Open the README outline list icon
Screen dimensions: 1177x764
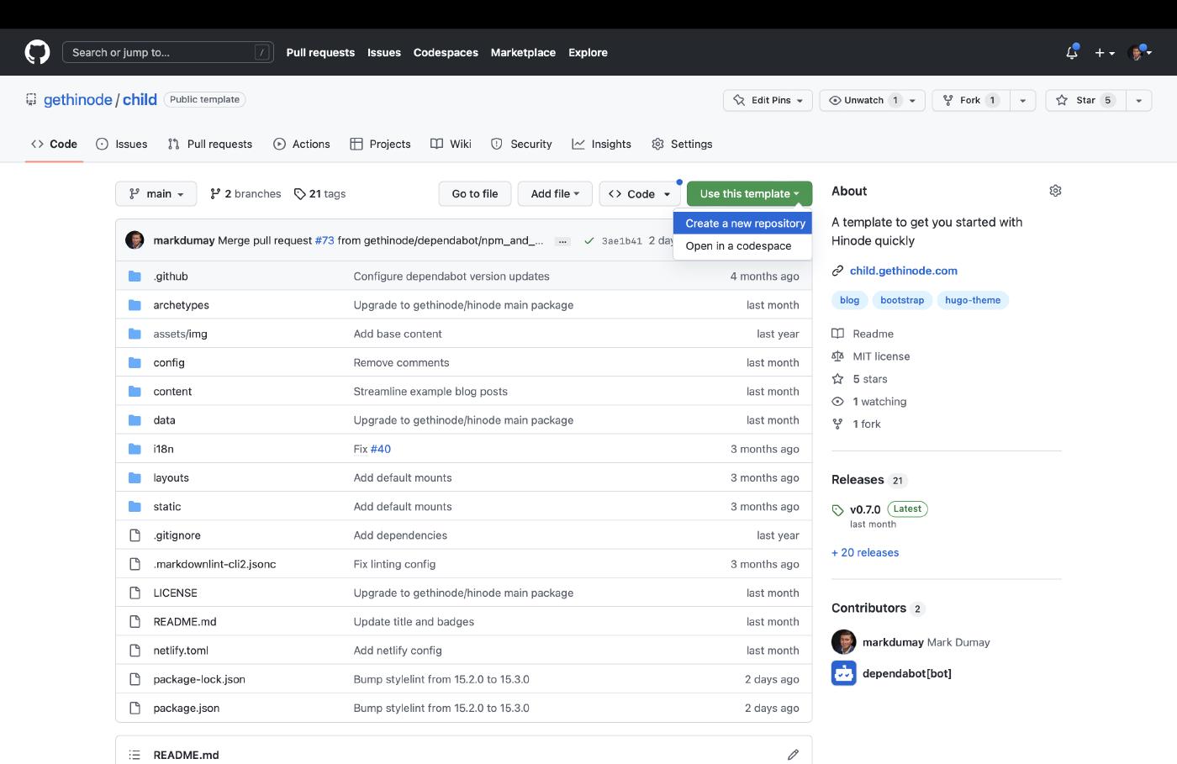135,755
